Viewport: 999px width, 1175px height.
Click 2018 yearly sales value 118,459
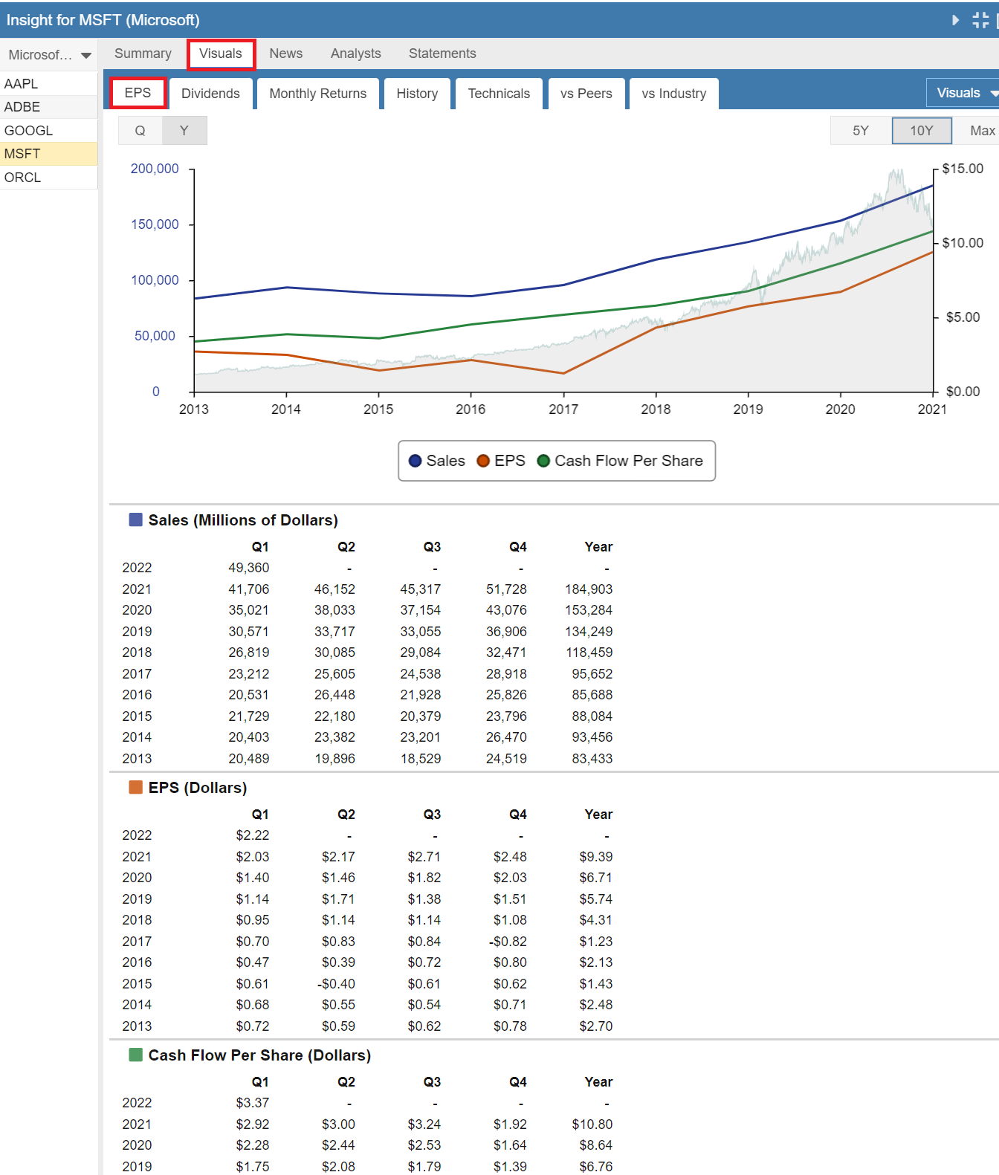(x=589, y=653)
